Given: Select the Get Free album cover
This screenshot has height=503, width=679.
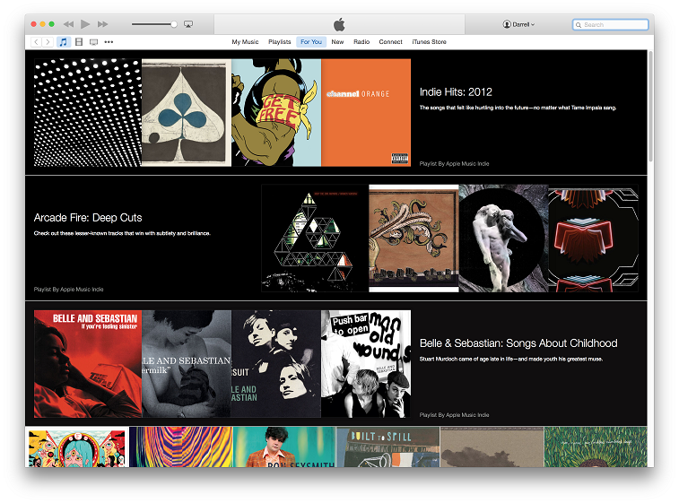Looking at the screenshot, I should click(x=276, y=113).
